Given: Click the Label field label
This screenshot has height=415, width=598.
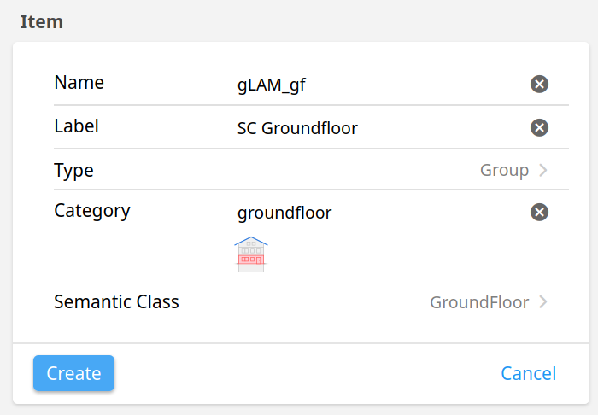Looking at the screenshot, I should [76, 126].
